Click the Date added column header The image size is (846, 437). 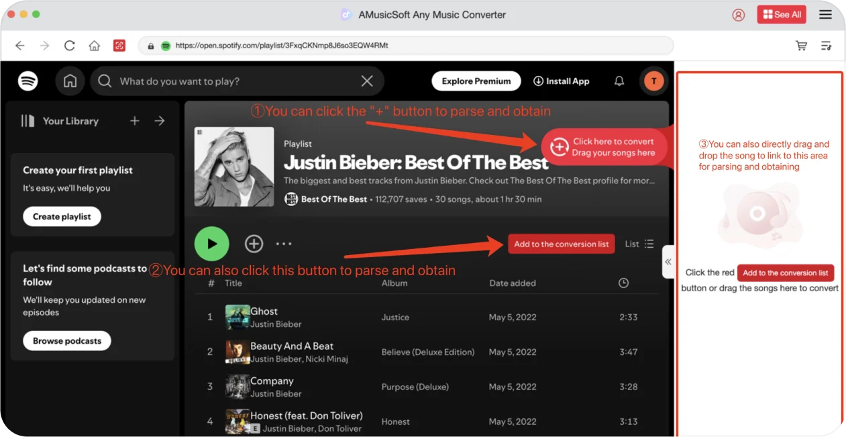coord(513,283)
